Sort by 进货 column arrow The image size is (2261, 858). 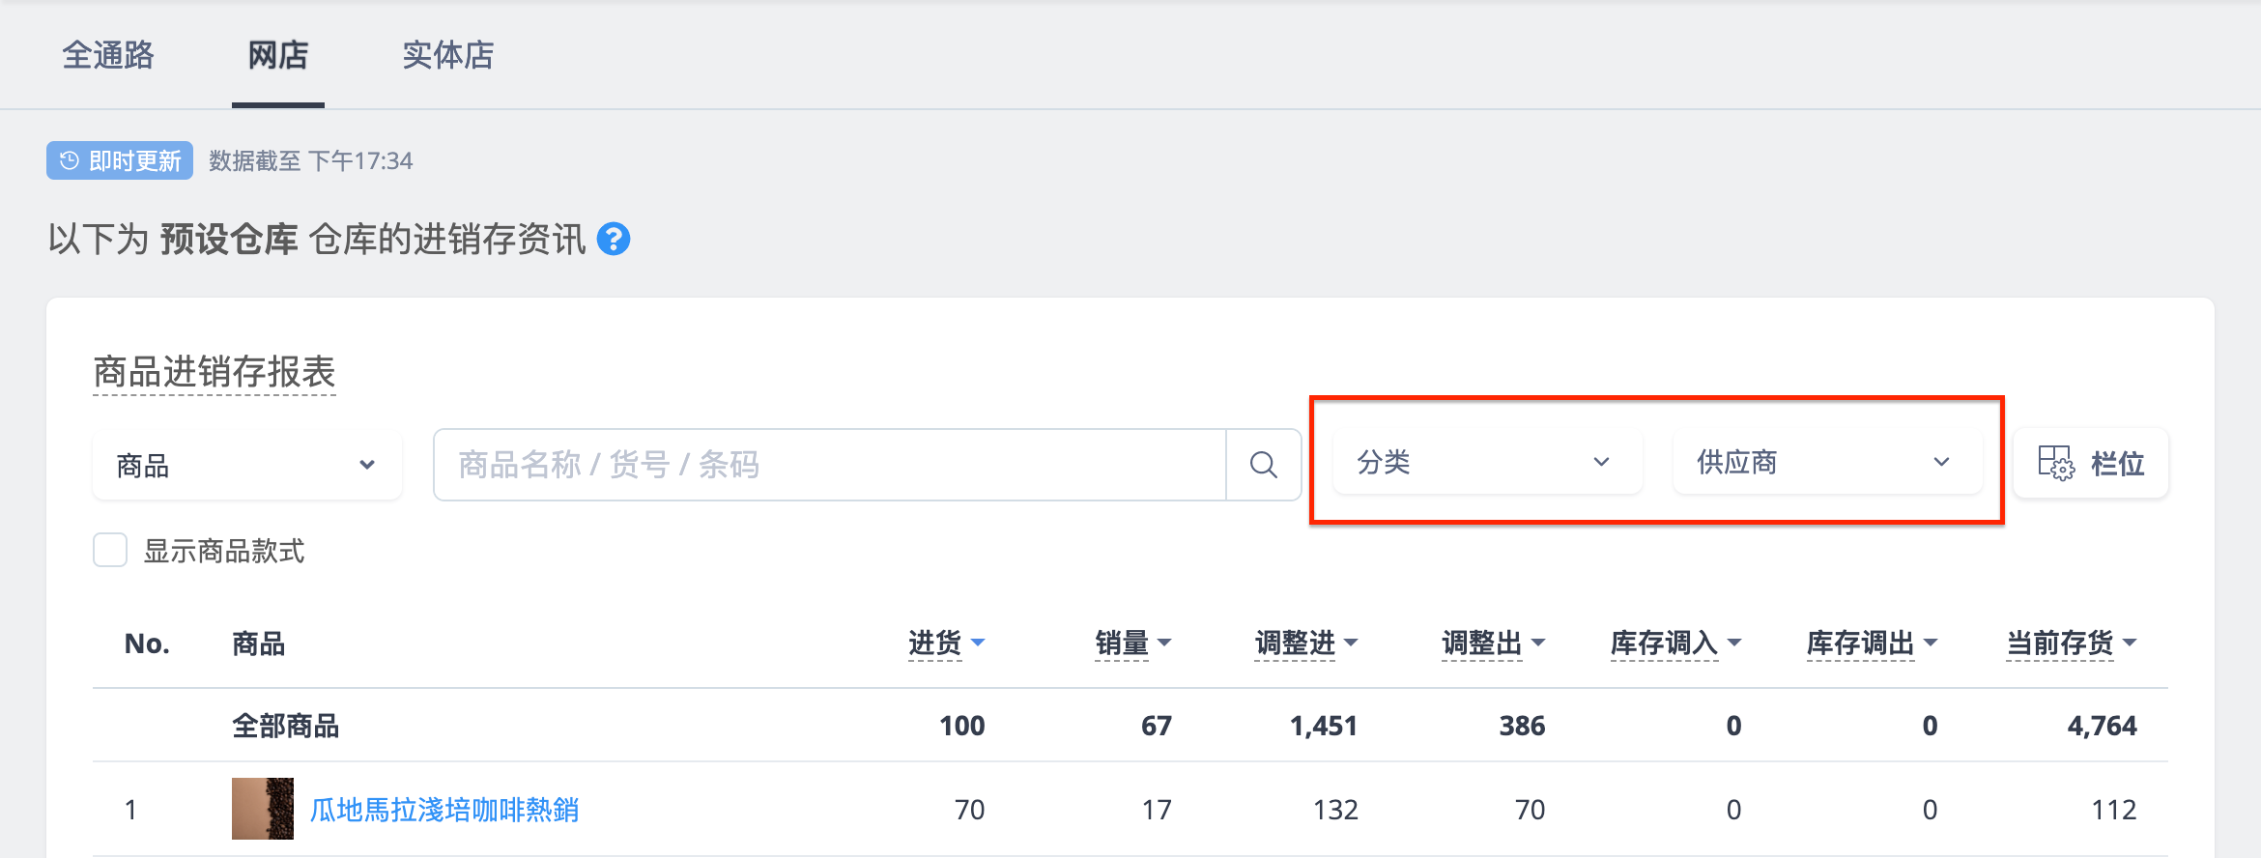coord(978,643)
